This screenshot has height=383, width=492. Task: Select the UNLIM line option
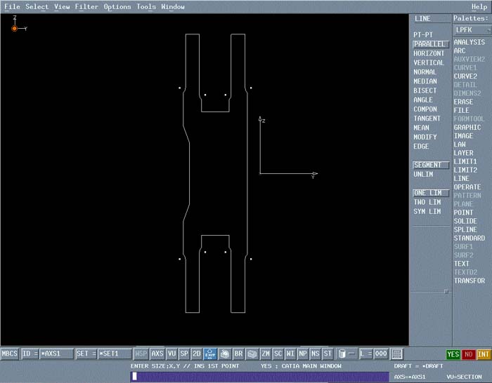coord(423,174)
